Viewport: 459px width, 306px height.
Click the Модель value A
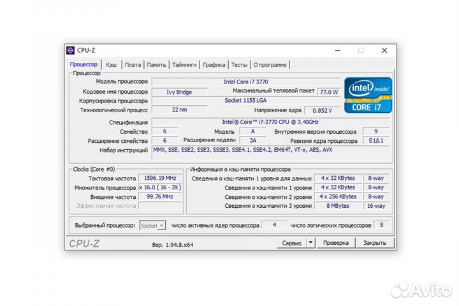(253, 131)
